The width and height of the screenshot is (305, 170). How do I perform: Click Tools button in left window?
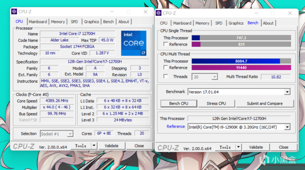pos(81,146)
